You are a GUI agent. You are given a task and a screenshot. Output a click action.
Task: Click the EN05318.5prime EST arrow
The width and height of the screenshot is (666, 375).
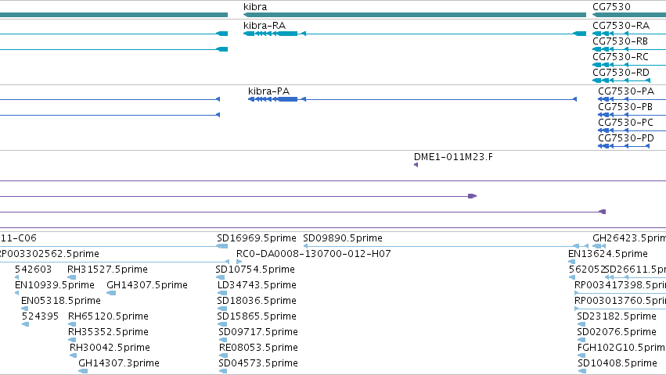[24, 309]
